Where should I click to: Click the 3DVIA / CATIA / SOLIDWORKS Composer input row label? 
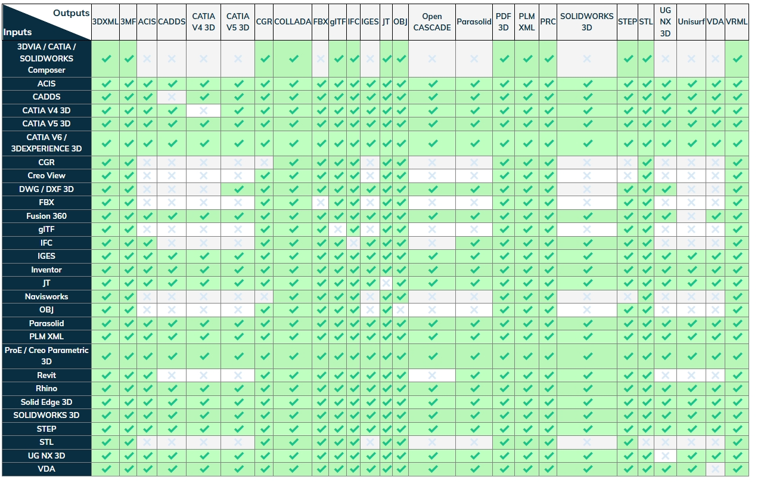[x=46, y=58]
